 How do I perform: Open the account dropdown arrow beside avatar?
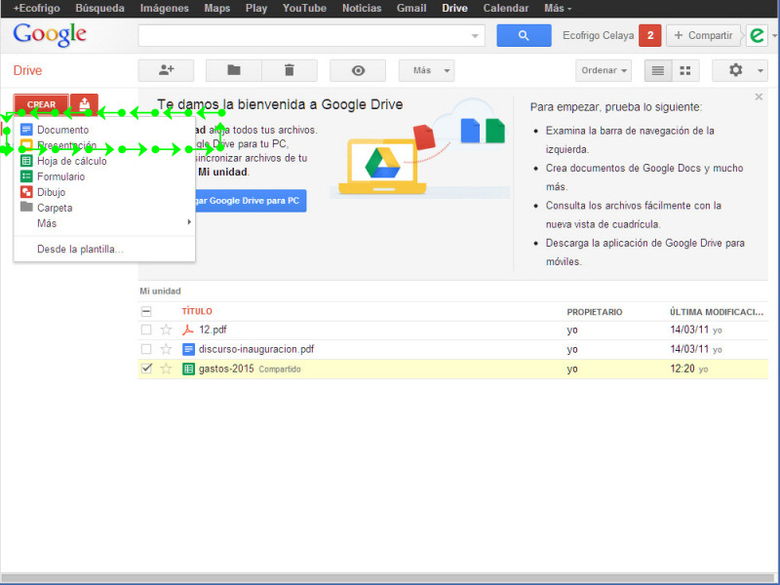[x=774, y=36]
